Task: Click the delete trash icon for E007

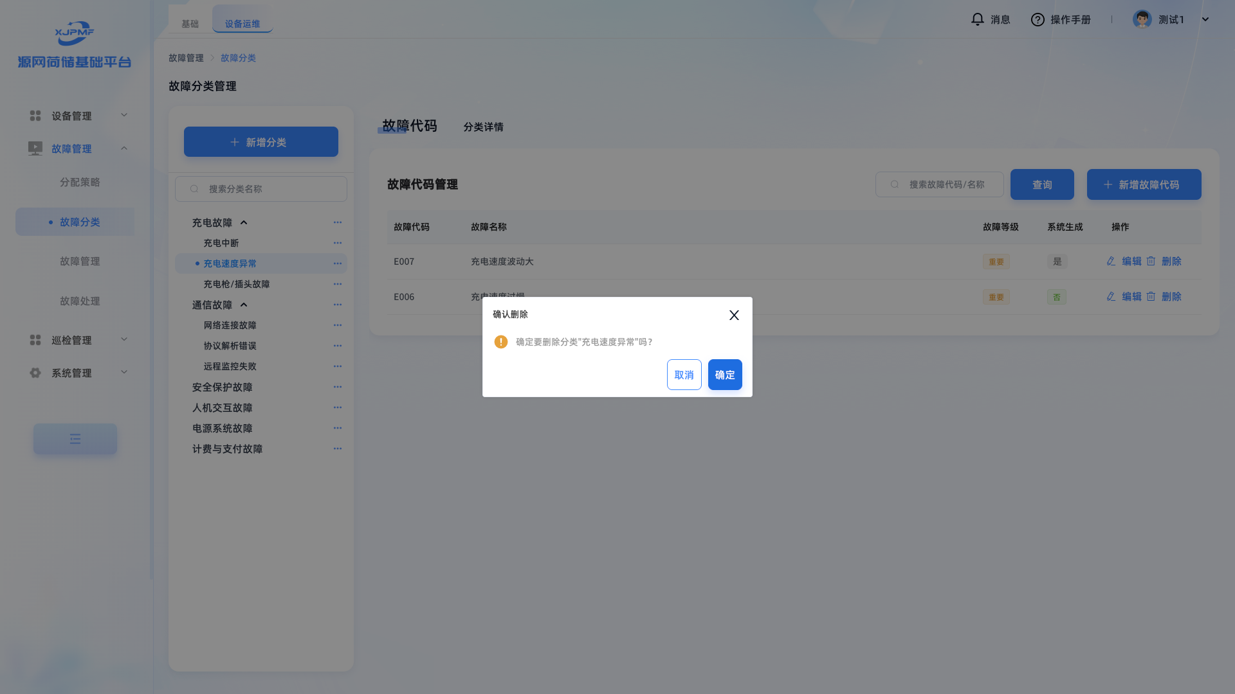Action: (x=1151, y=261)
